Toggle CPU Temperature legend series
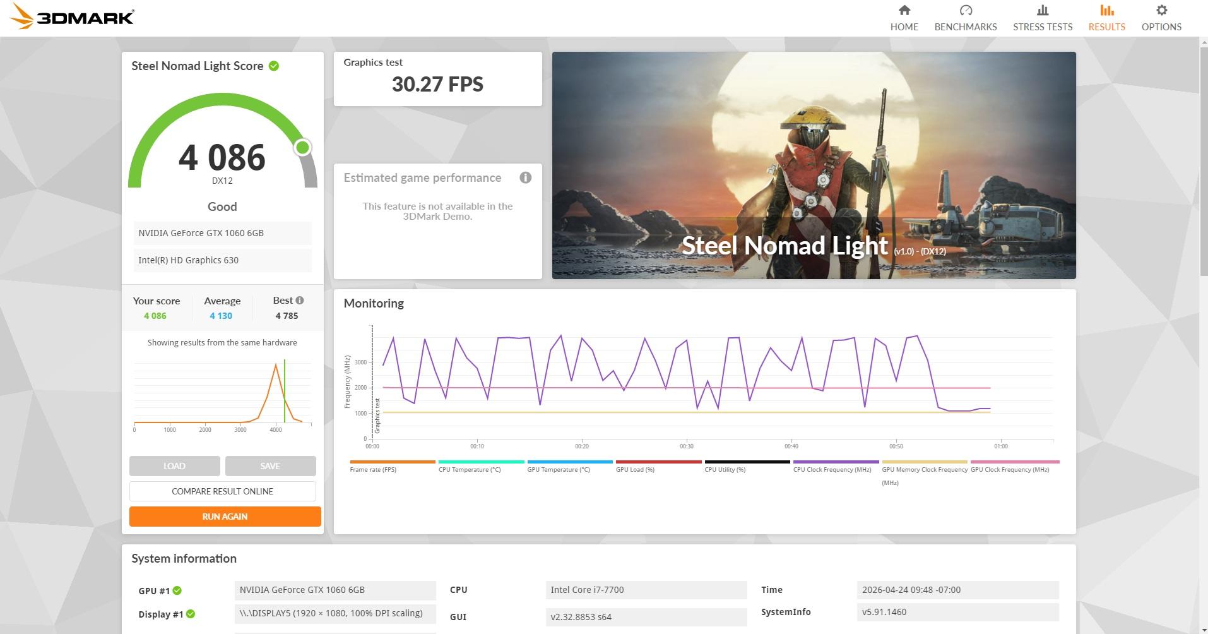The image size is (1208, 634). click(x=481, y=466)
